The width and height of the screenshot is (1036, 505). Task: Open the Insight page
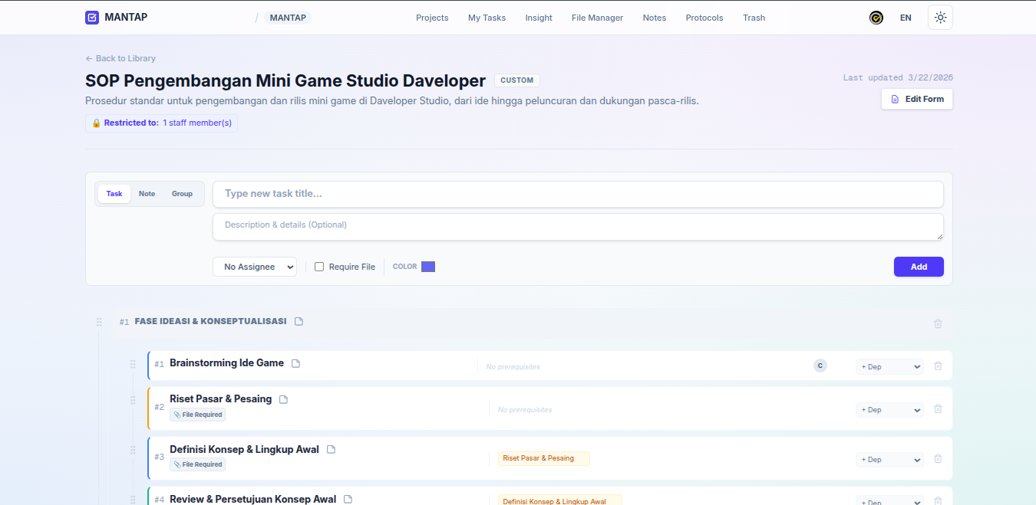pyautogui.click(x=539, y=18)
